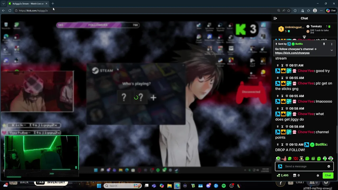Open the emoji picker in message box
The image size is (338, 190).
[329, 167]
